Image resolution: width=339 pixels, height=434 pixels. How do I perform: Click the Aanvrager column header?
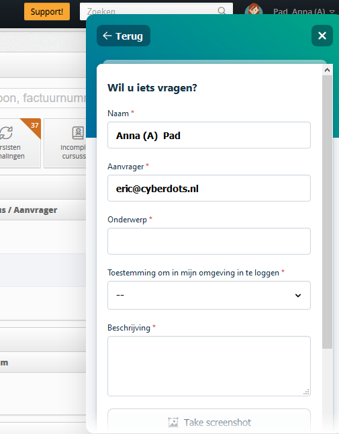pyautogui.click(x=36, y=210)
